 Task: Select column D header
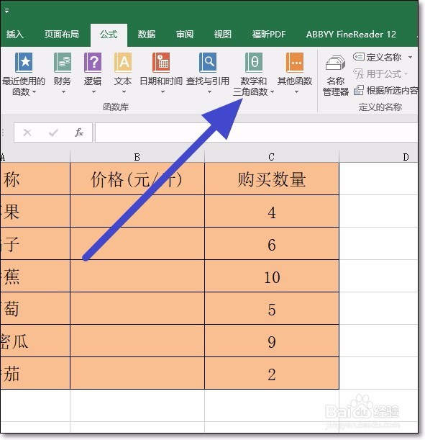pyautogui.click(x=378, y=157)
